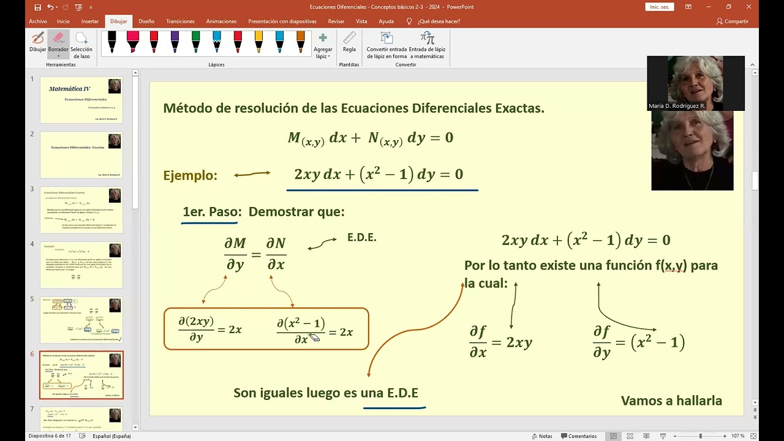784x441 pixels.
Task: Select slide 7 thumbnail in the panel
Action: tap(81, 418)
